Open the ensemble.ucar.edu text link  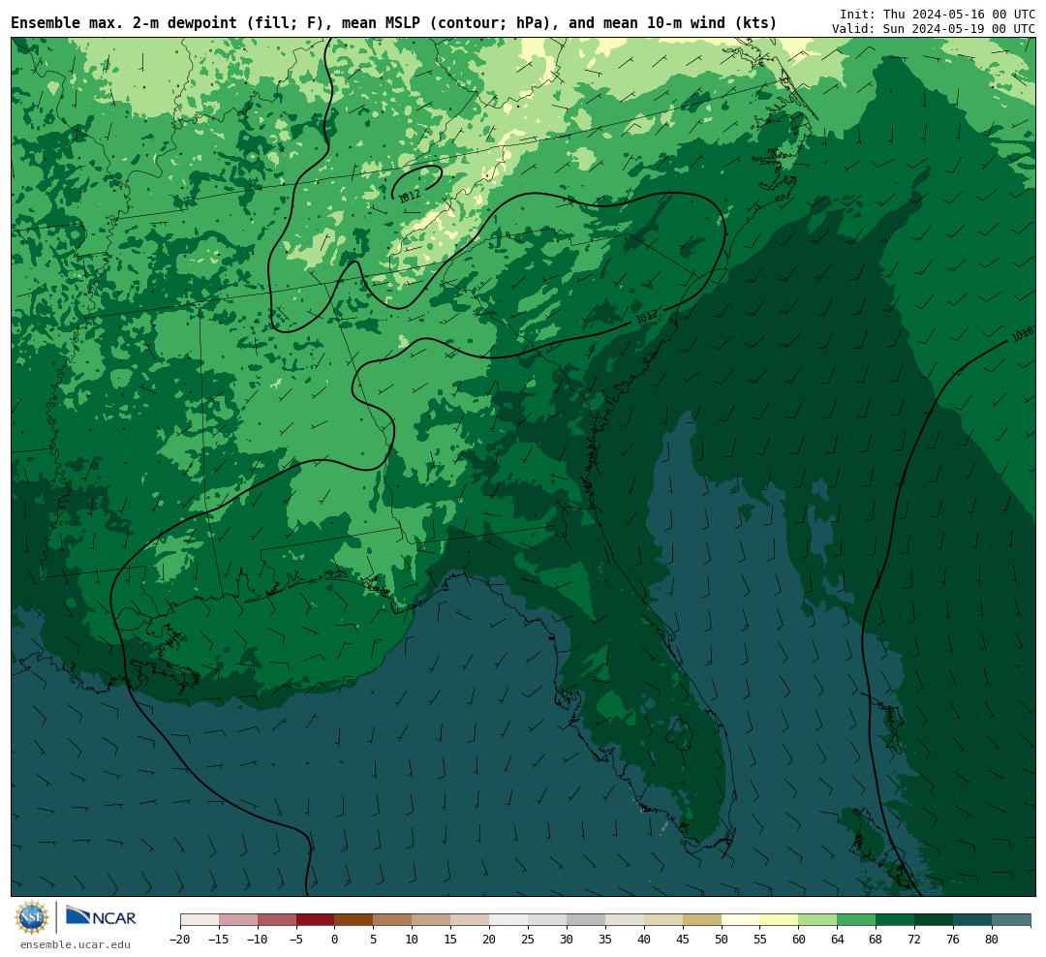click(x=75, y=944)
